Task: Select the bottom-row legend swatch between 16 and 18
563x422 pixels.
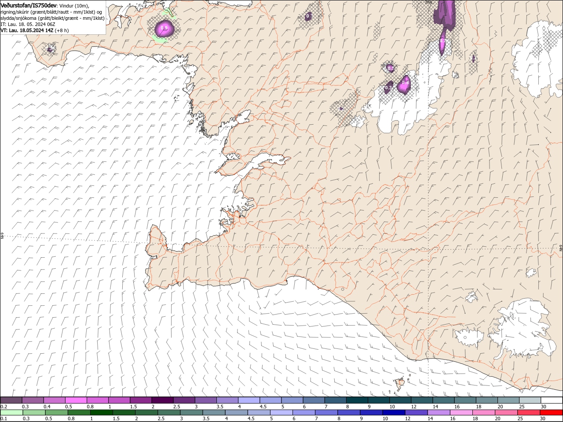Action: [461, 412]
